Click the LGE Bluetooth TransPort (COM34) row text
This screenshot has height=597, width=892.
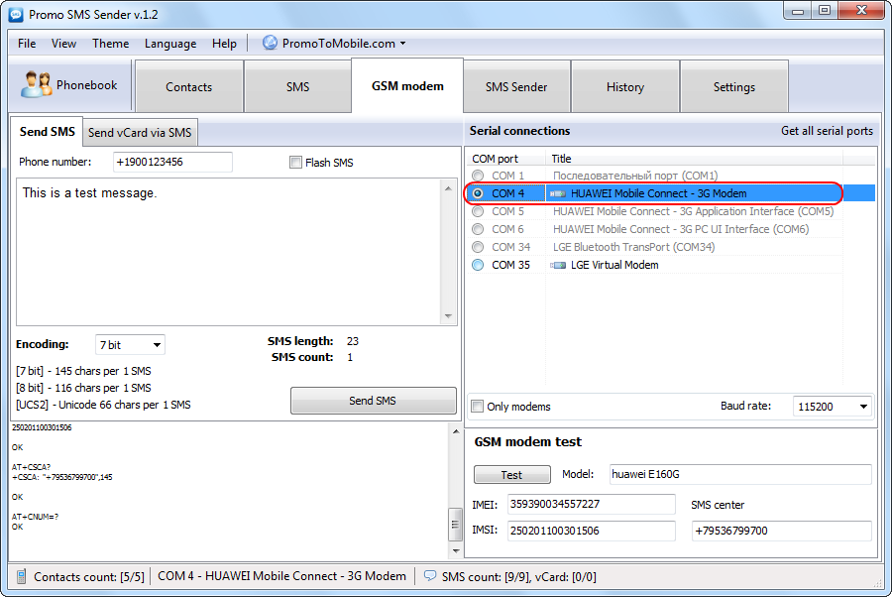point(633,247)
